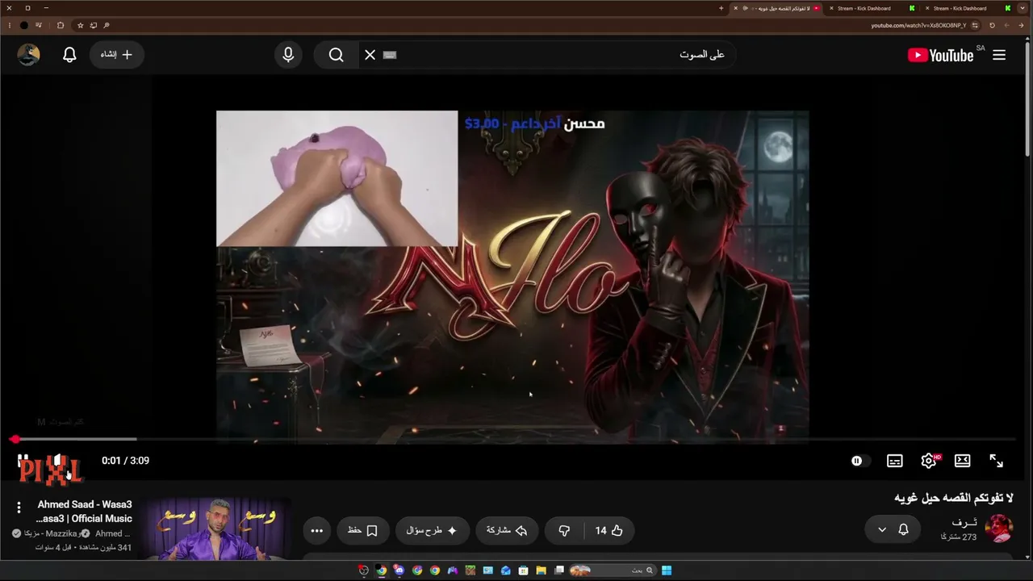Click the video title لا تفوتكم القصه حيل غويه
The height and width of the screenshot is (581, 1033).
click(x=953, y=498)
